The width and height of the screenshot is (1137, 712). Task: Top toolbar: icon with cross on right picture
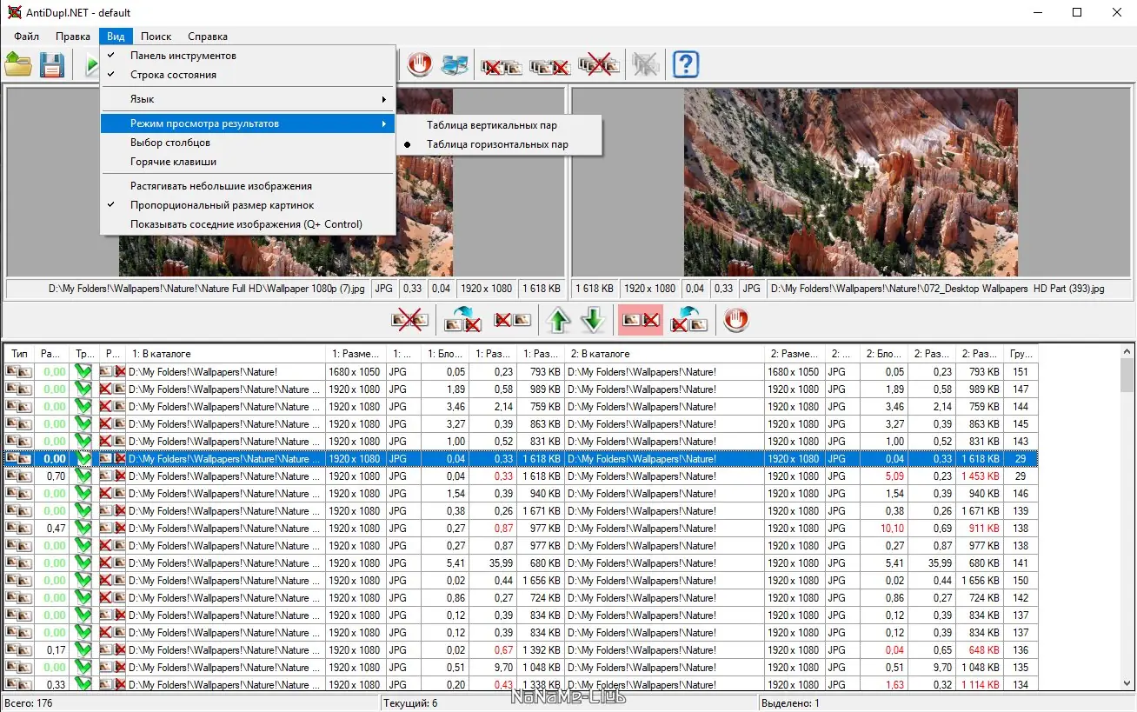click(549, 65)
